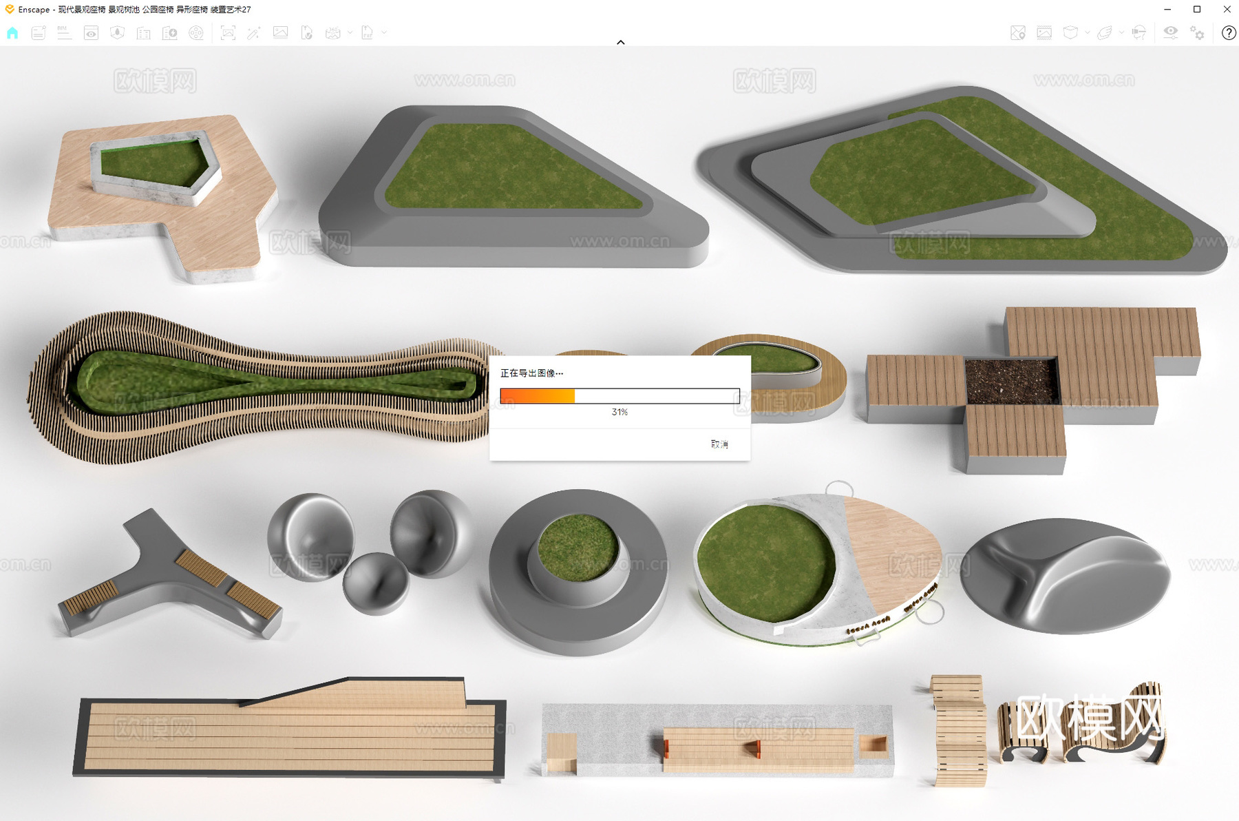Click the magic wand enhance icon
The height and width of the screenshot is (821, 1239).
pyautogui.click(x=254, y=32)
